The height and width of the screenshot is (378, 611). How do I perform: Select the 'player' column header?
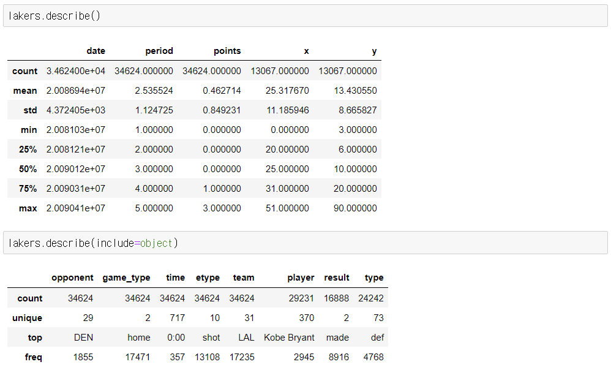click(301, 278)
